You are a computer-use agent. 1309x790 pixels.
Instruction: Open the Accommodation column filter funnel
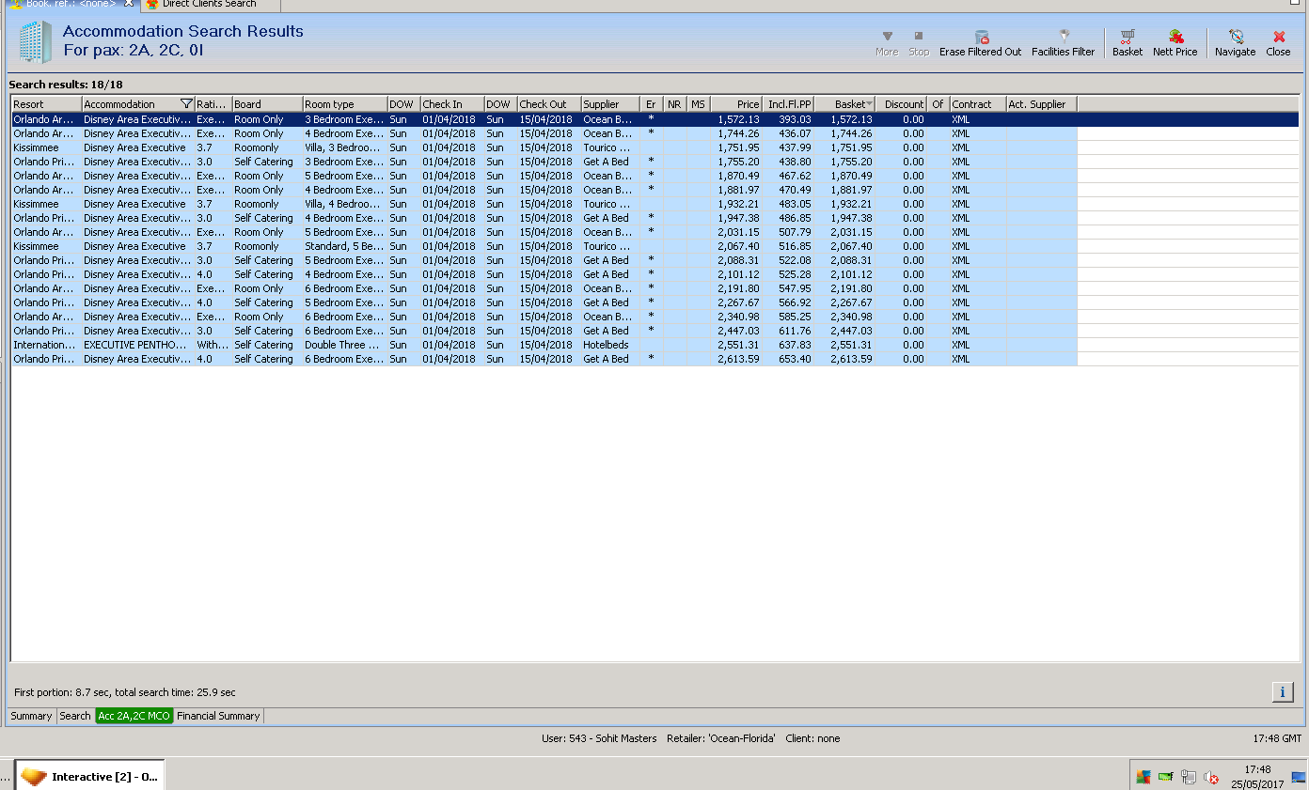click(x=186, y=104)
